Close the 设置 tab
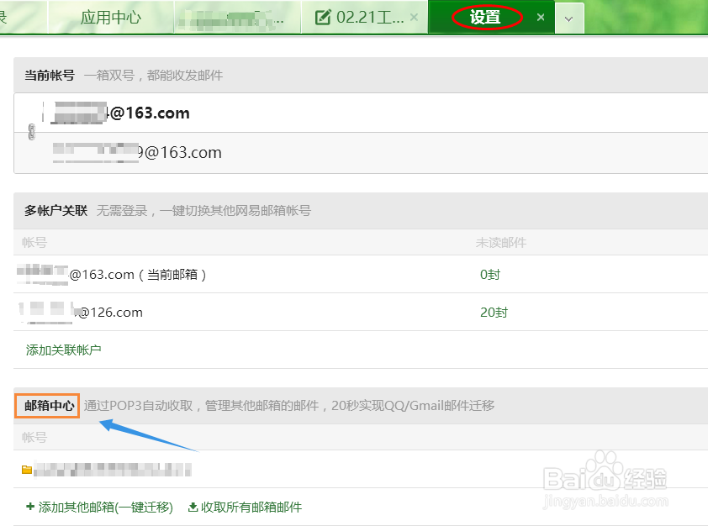The height and width of the screenshot is (526, 708). [541, 18]
